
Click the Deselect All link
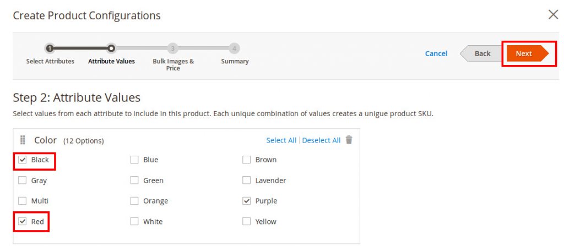coord(321,140)
